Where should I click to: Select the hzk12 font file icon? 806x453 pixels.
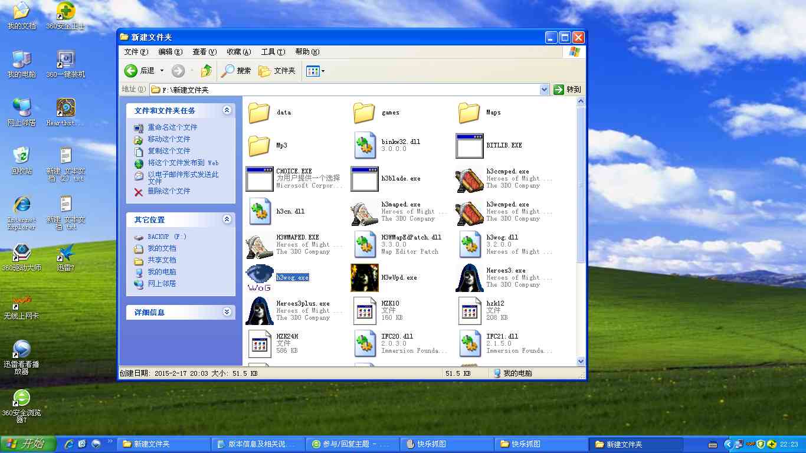(x=470, y=311)
